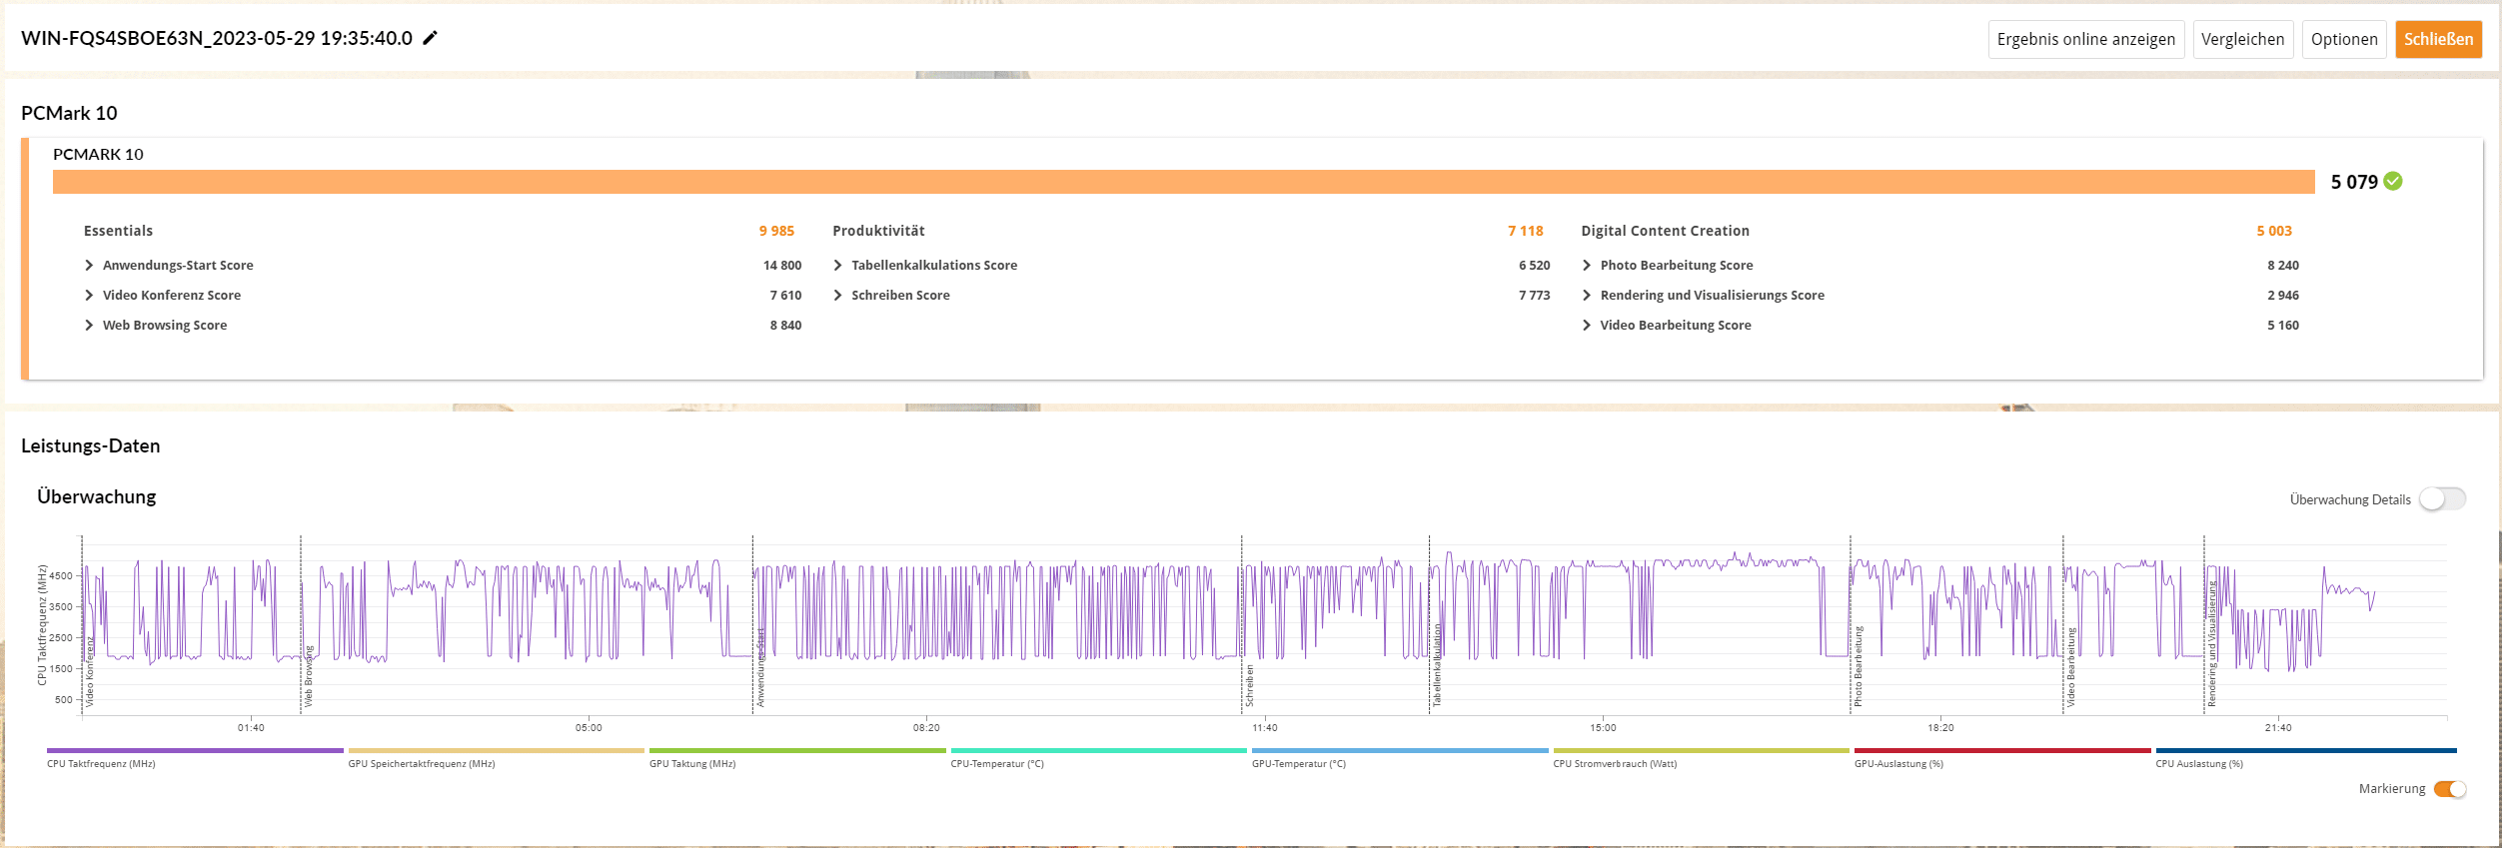Show the CPU-Temperatur graph series
Image resolution: width=2502 pixels, height=848 pixels.
pos(1098,751)
